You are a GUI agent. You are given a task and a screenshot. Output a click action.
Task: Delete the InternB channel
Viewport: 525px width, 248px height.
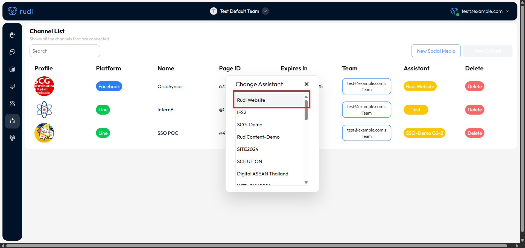point(474,110)
